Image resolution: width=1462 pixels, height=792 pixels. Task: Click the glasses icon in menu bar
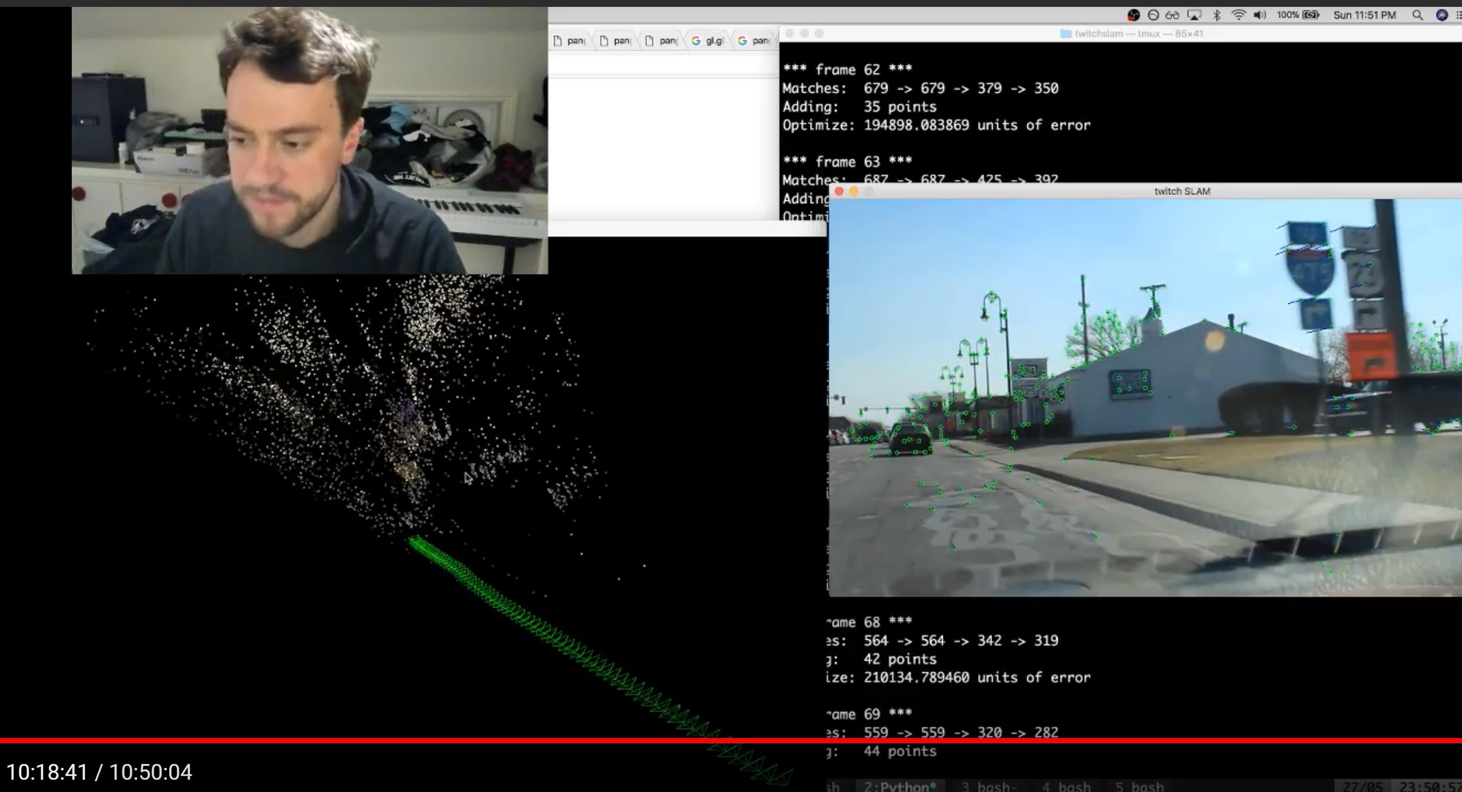[x=1172, y=15]
